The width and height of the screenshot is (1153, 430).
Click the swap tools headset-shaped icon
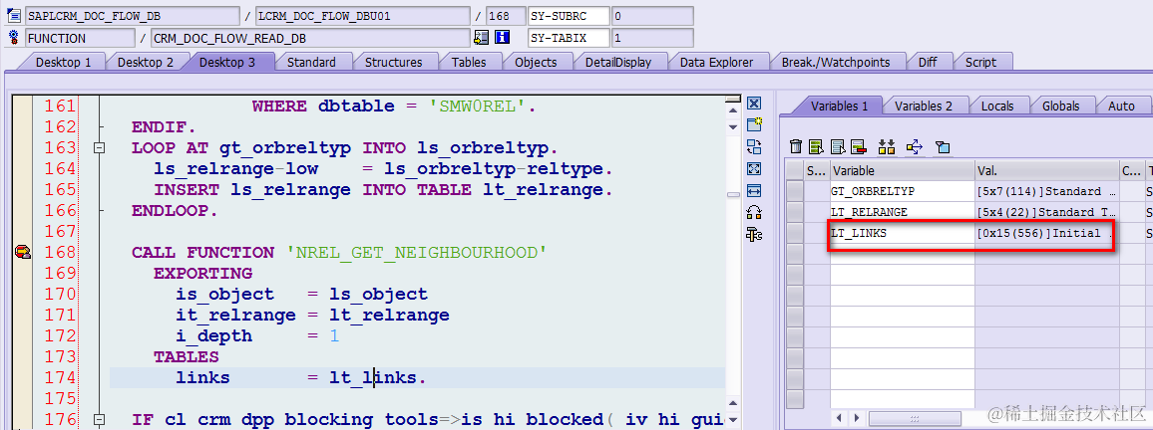(x=754, y=213)
